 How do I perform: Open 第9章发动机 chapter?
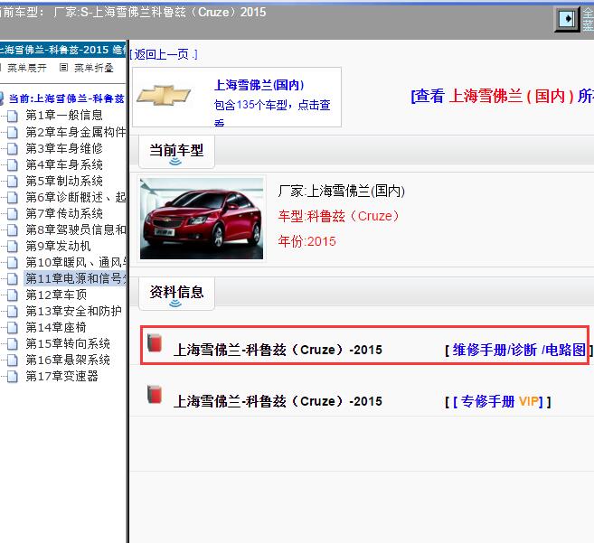(x=58, y=246)
